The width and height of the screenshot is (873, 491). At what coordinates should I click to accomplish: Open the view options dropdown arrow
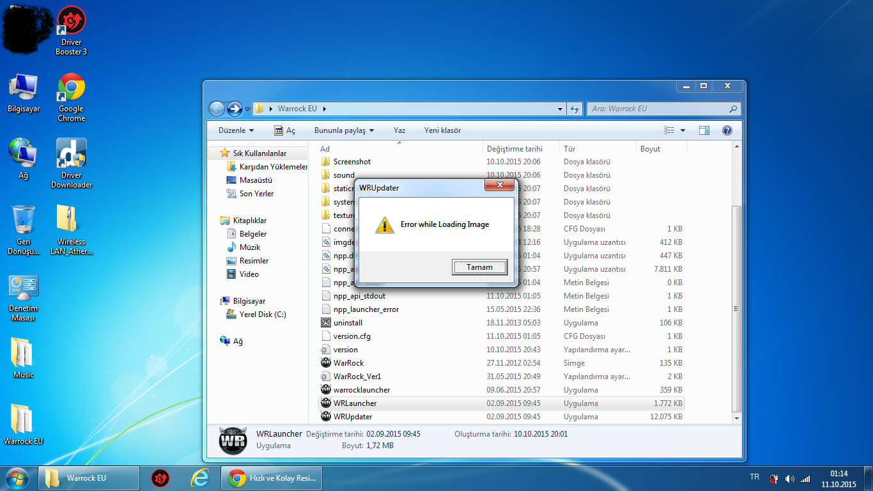[683, 130]
